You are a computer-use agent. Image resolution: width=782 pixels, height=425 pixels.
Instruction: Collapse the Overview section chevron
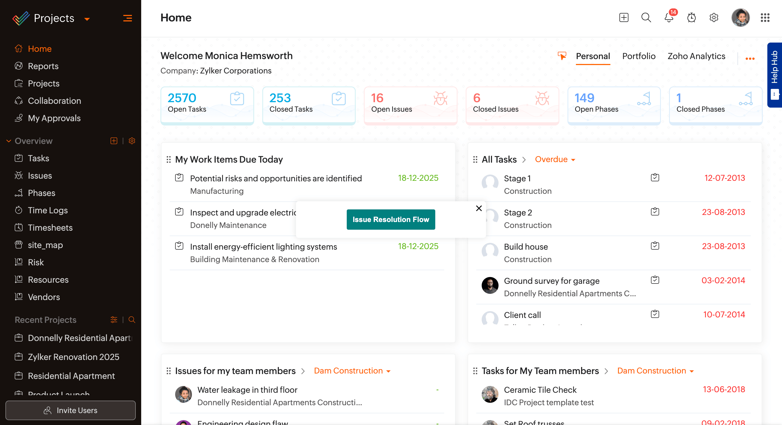click(x=9, y=141)
